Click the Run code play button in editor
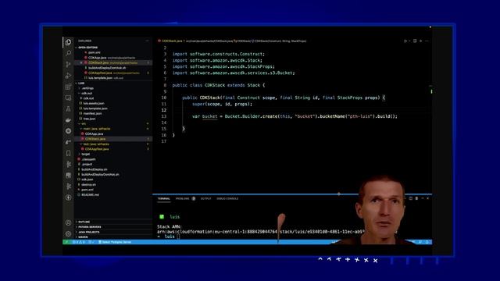Image resolution: width=500 pixels, height=281 pixels. (405, 41)
